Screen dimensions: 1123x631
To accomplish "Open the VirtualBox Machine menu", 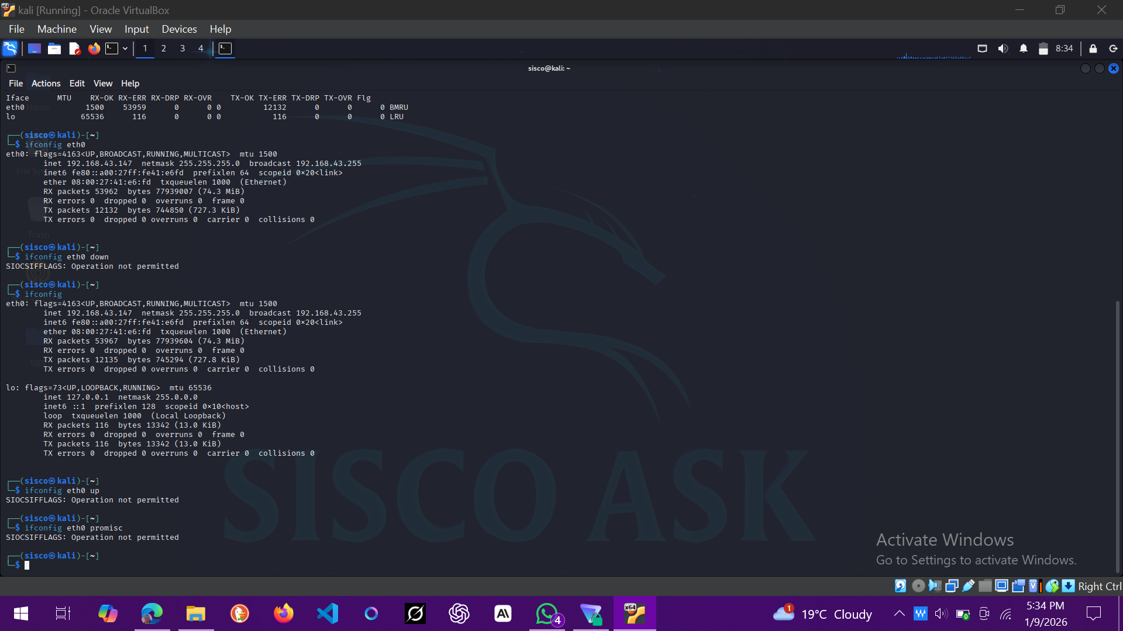I will click(x=57, y=29).
